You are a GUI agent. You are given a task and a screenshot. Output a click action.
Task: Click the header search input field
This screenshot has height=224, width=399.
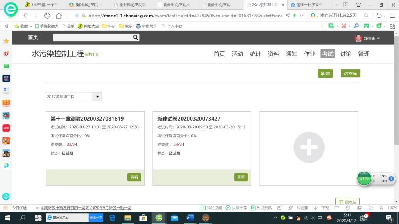[x=92, y=38]
